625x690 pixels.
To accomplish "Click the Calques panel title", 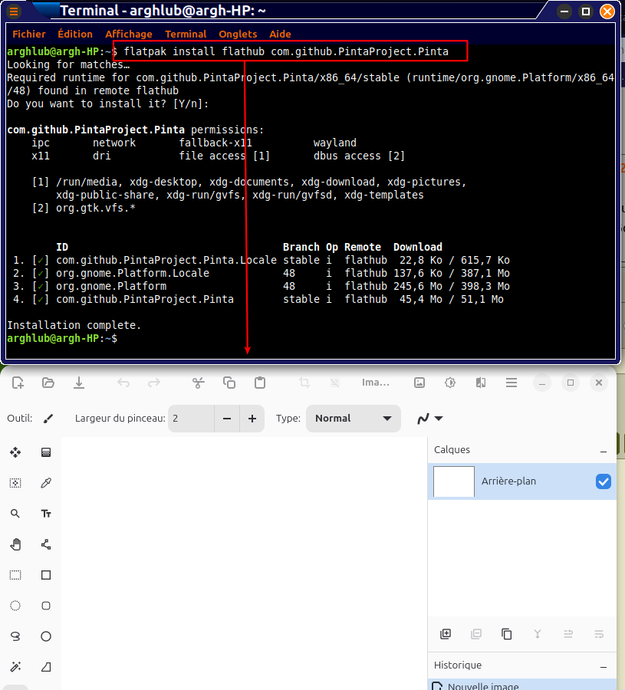I will pyautogui.click(x=452, y=450).
